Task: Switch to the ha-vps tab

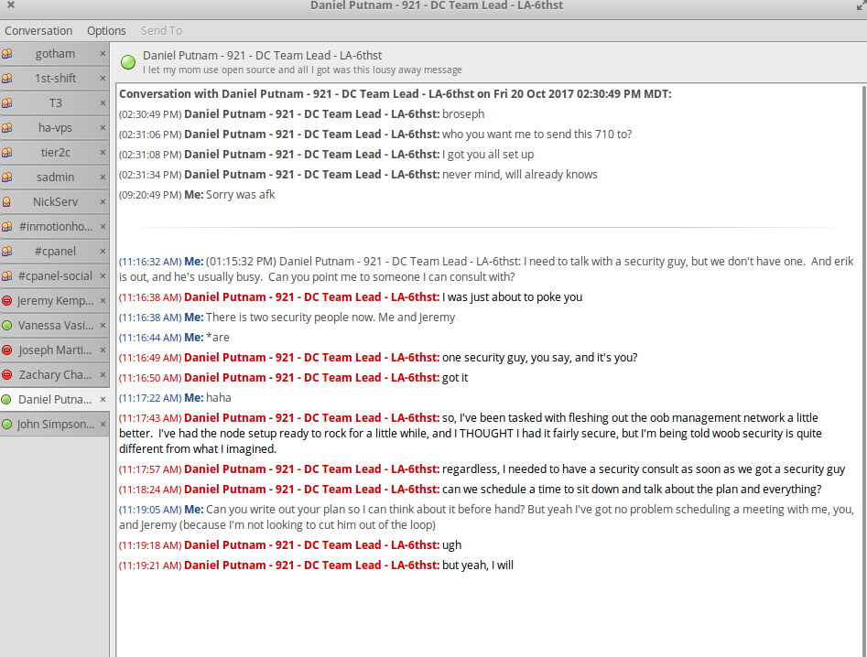Action: (55, 128)
